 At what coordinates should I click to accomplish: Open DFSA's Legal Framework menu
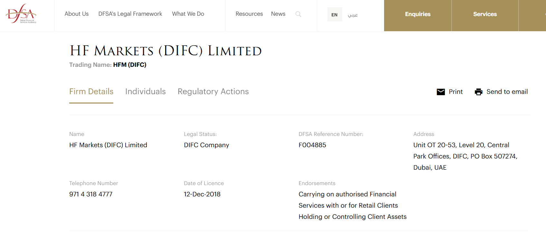(x=130, y=14)
